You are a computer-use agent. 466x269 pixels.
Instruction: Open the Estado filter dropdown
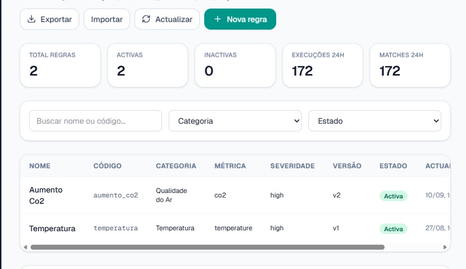pos(375,121)
